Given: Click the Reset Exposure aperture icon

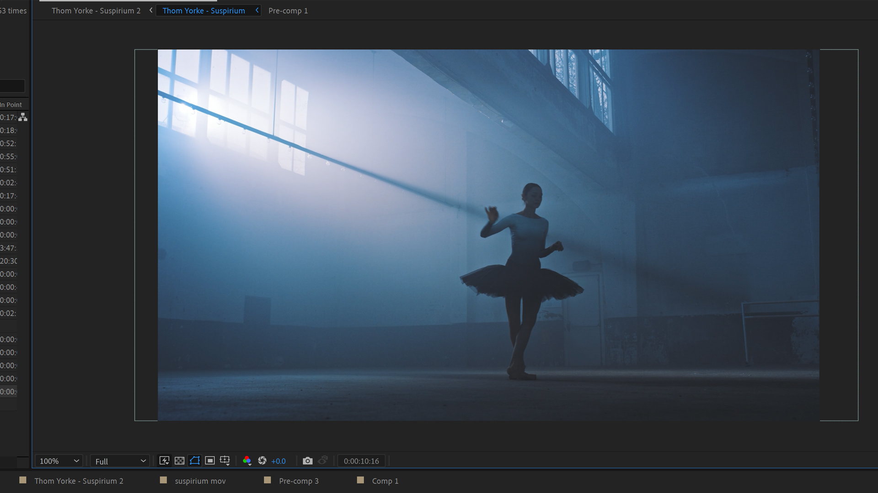Looking at the screenshot, I should click(x=262, y=461).
